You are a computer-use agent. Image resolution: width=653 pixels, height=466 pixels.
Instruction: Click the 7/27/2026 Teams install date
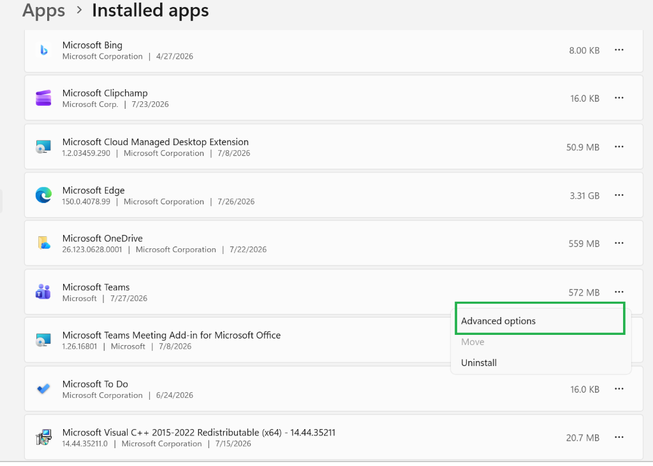(x=129, y=299)
